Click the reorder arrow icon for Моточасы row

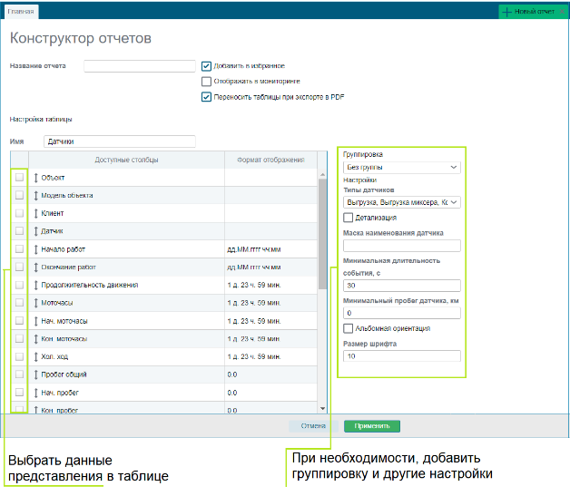[x=35, y=303]
